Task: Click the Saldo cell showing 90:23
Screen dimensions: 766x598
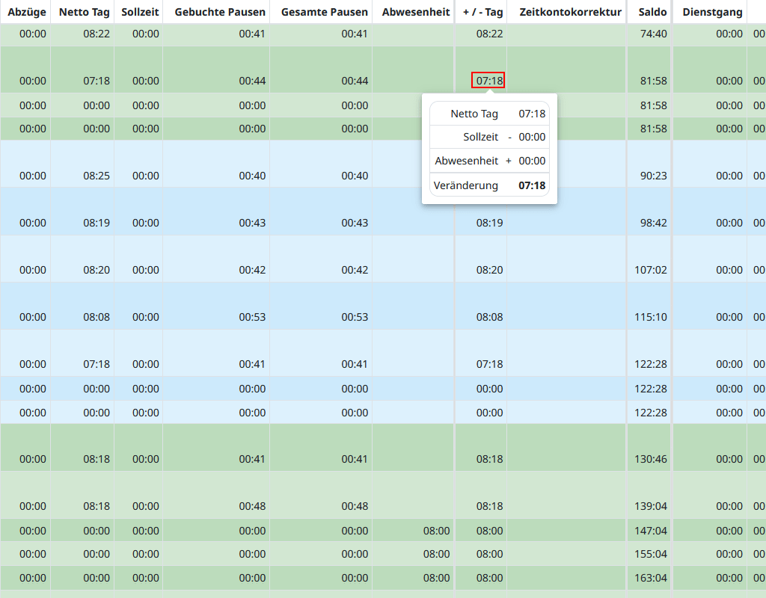Action: 653,176
